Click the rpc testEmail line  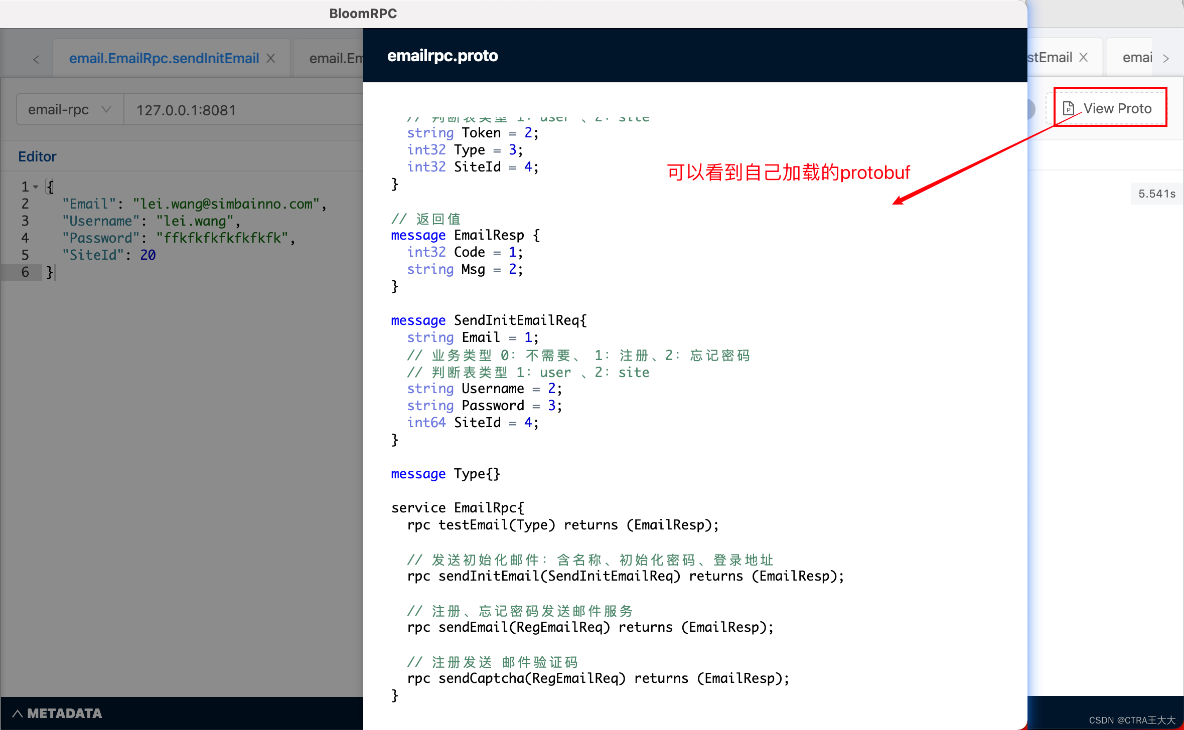(x=563, y=524)
